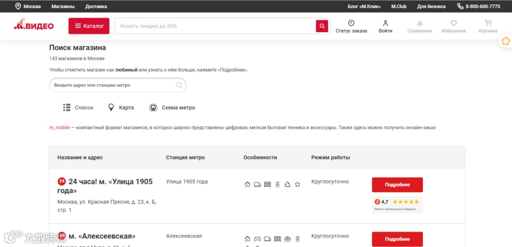512x247 pixels.
Task: Click gamepad icon in Алексеевская row
Action: 257,238
